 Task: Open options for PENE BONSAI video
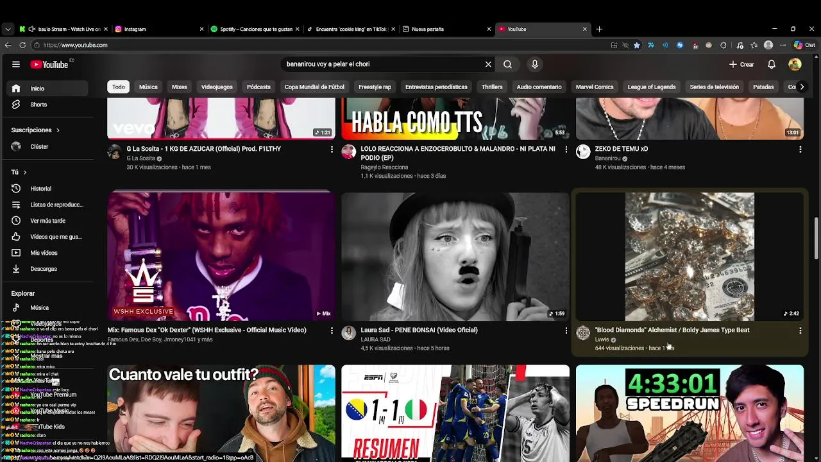(566, 330)
